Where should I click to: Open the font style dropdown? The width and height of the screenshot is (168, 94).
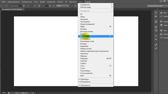pyautogui.click(x=35, y=6)
